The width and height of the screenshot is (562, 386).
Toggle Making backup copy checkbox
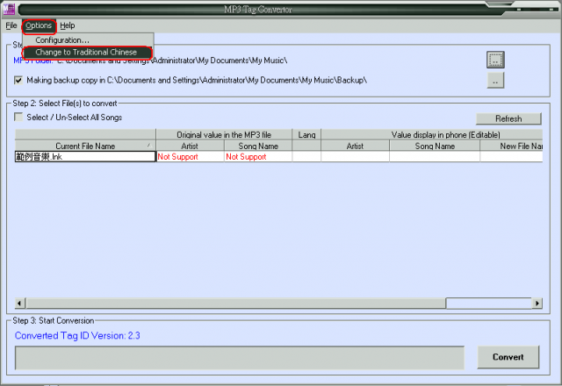18,80
